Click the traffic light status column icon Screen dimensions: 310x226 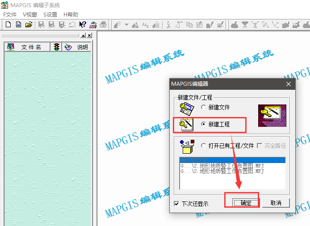click(x=57, y=47)
